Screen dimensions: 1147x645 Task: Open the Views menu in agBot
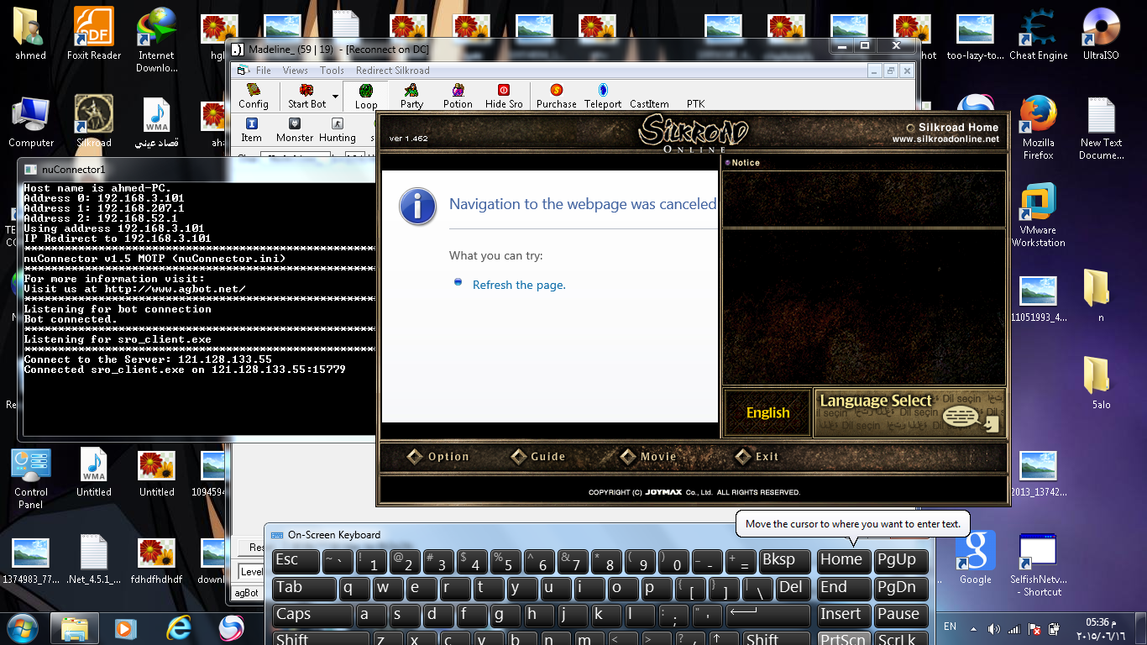point(295,71)
